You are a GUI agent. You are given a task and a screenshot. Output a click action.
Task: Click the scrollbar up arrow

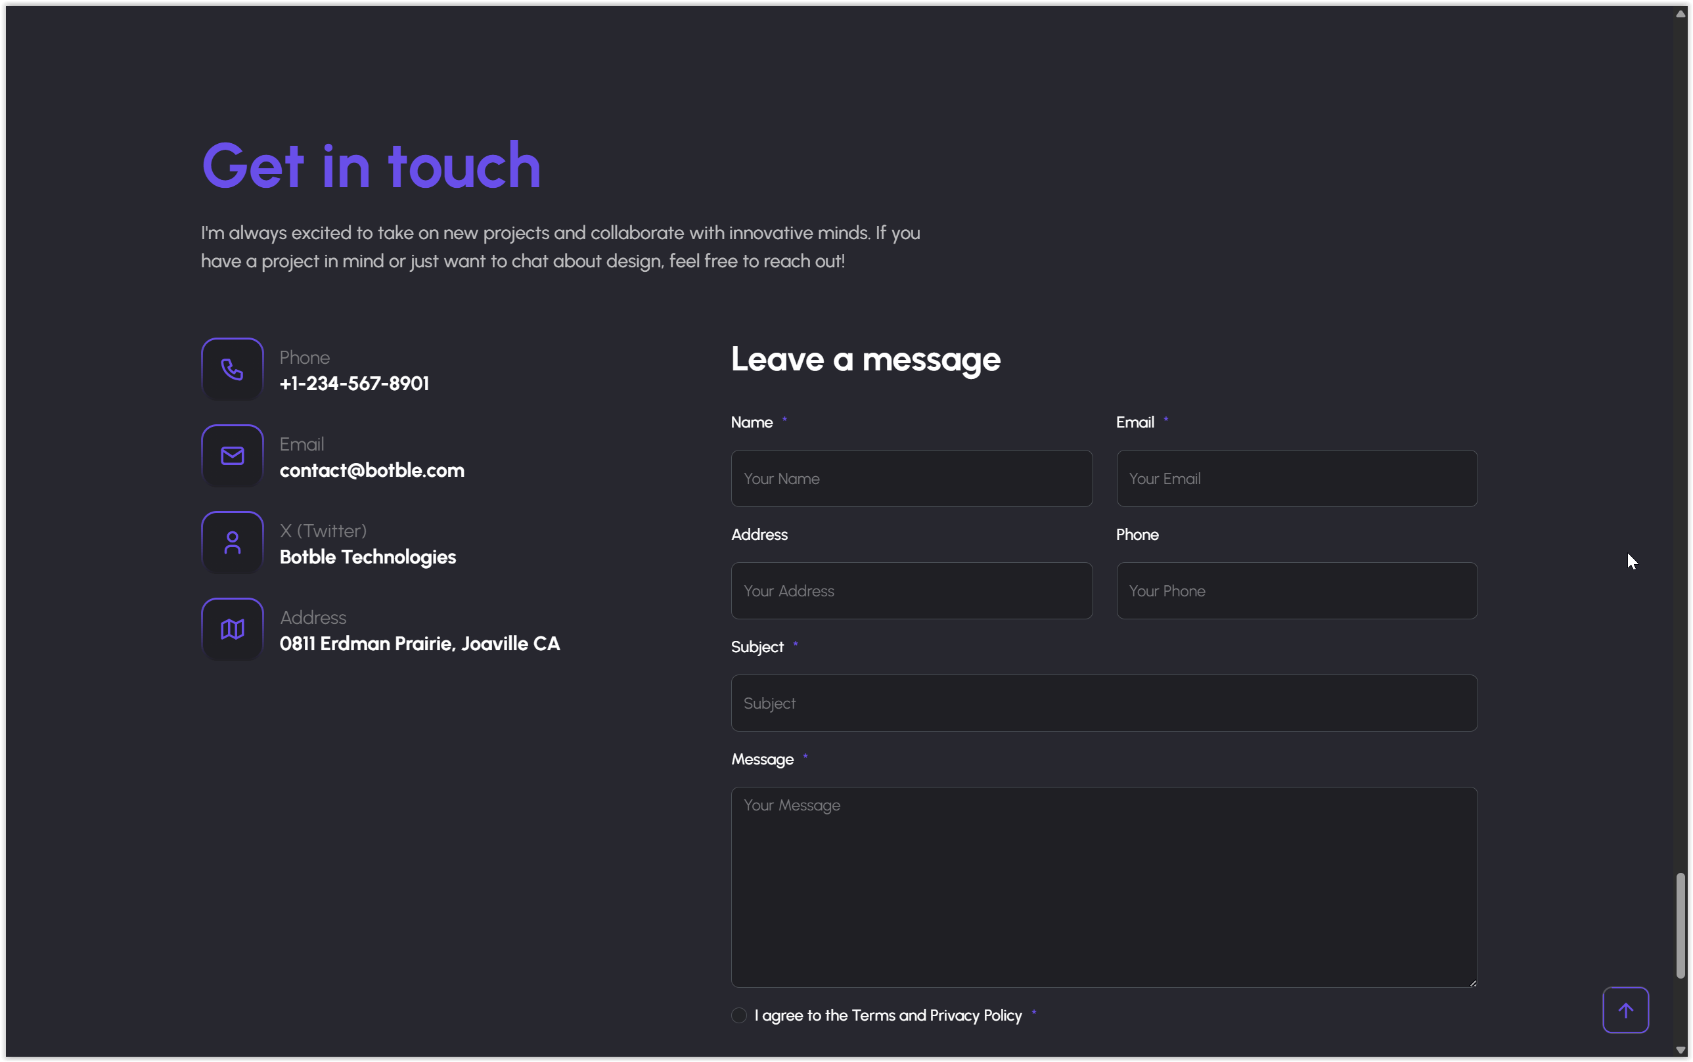(1681, 13)
